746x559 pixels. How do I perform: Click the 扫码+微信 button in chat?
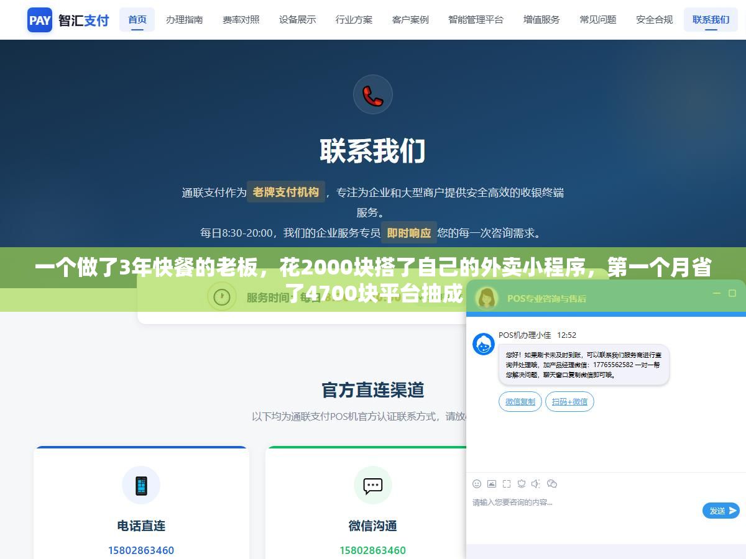pos(570,402)
